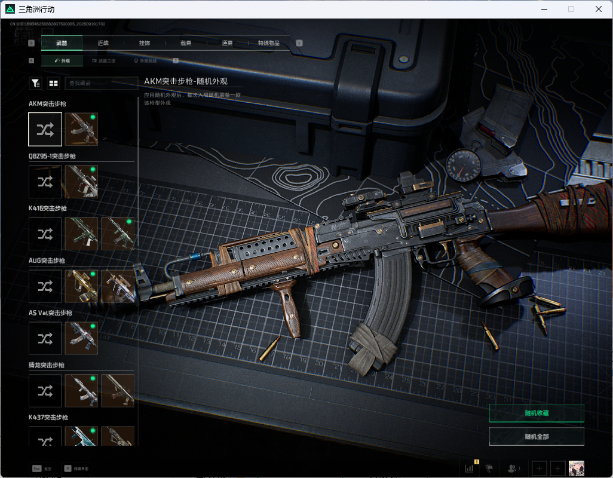Image resolution: width=613 pixels, height=478 pixels.
Task: Select AUG random skin shuffle icon
Action: pos(45,286)
